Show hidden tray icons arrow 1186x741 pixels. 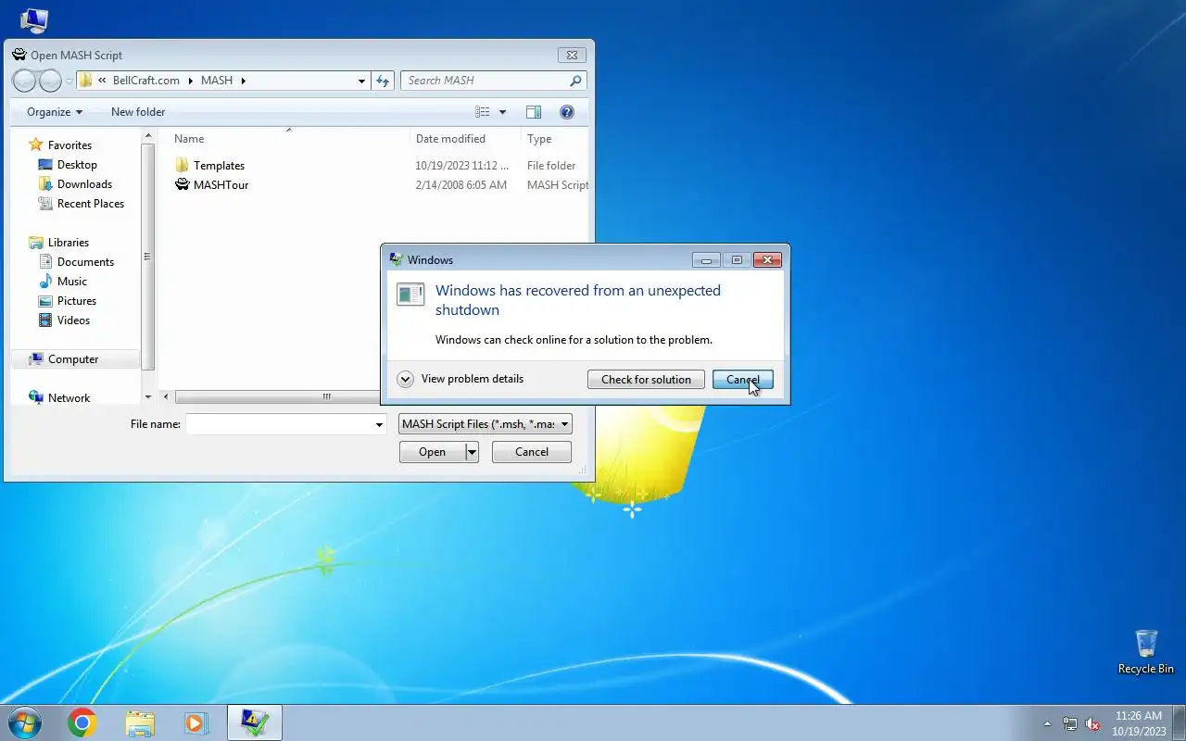click(x=1047, y=723)
